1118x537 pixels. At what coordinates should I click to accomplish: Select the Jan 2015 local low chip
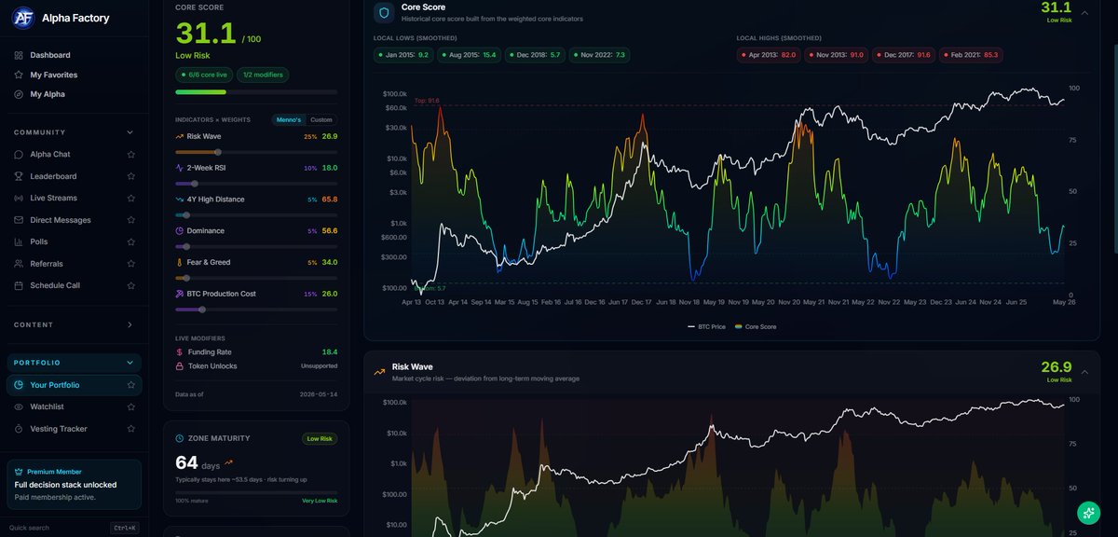click(403, 55)
